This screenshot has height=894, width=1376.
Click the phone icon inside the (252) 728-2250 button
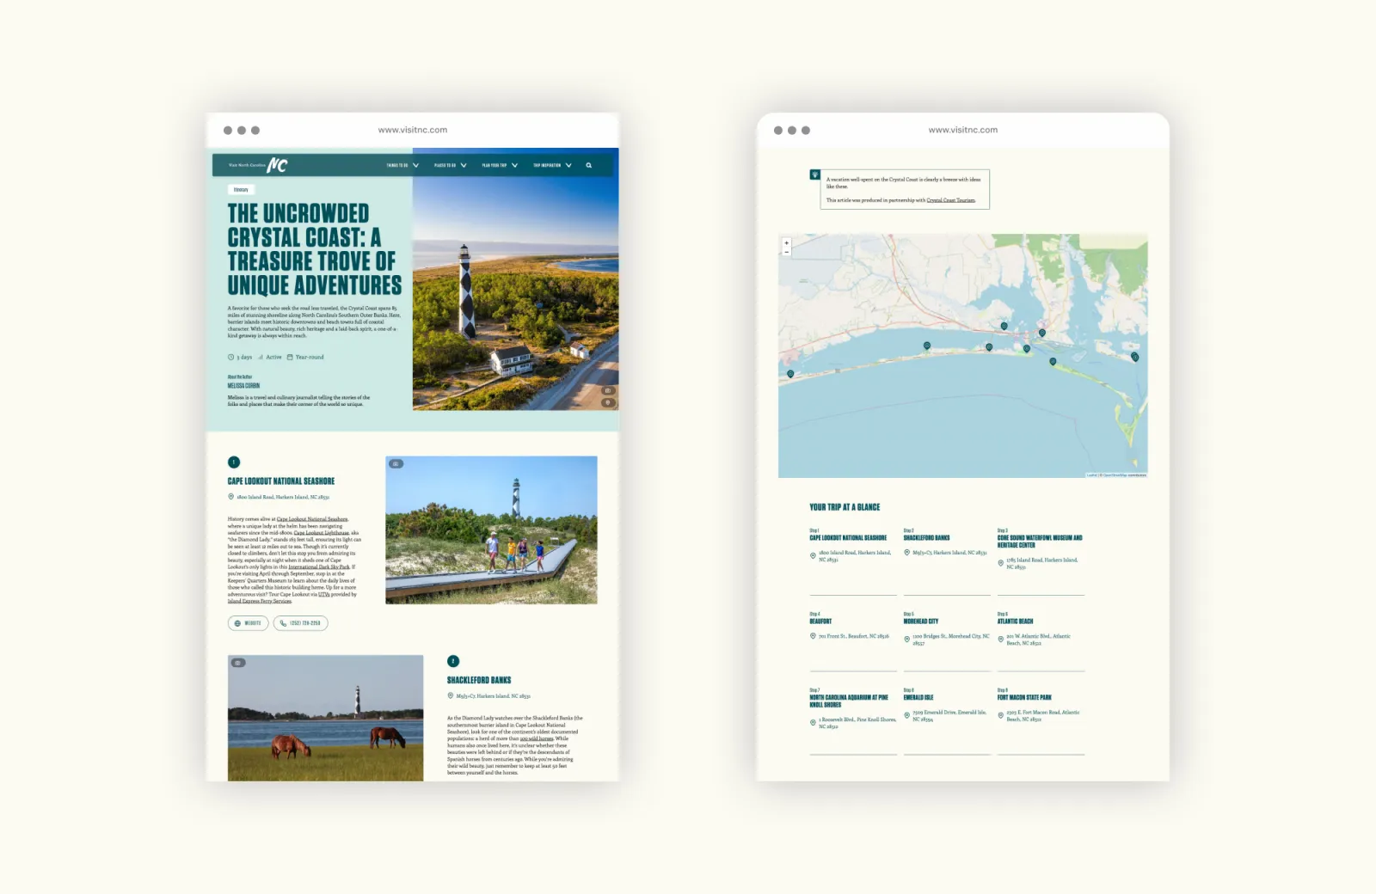pyautogui.click(x=283, y=623)
